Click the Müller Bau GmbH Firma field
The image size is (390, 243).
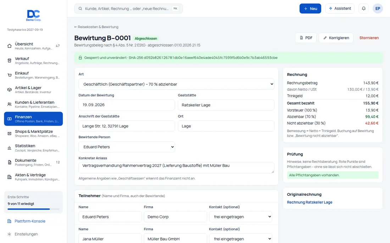pyautogui.click(x=175, y=239)
